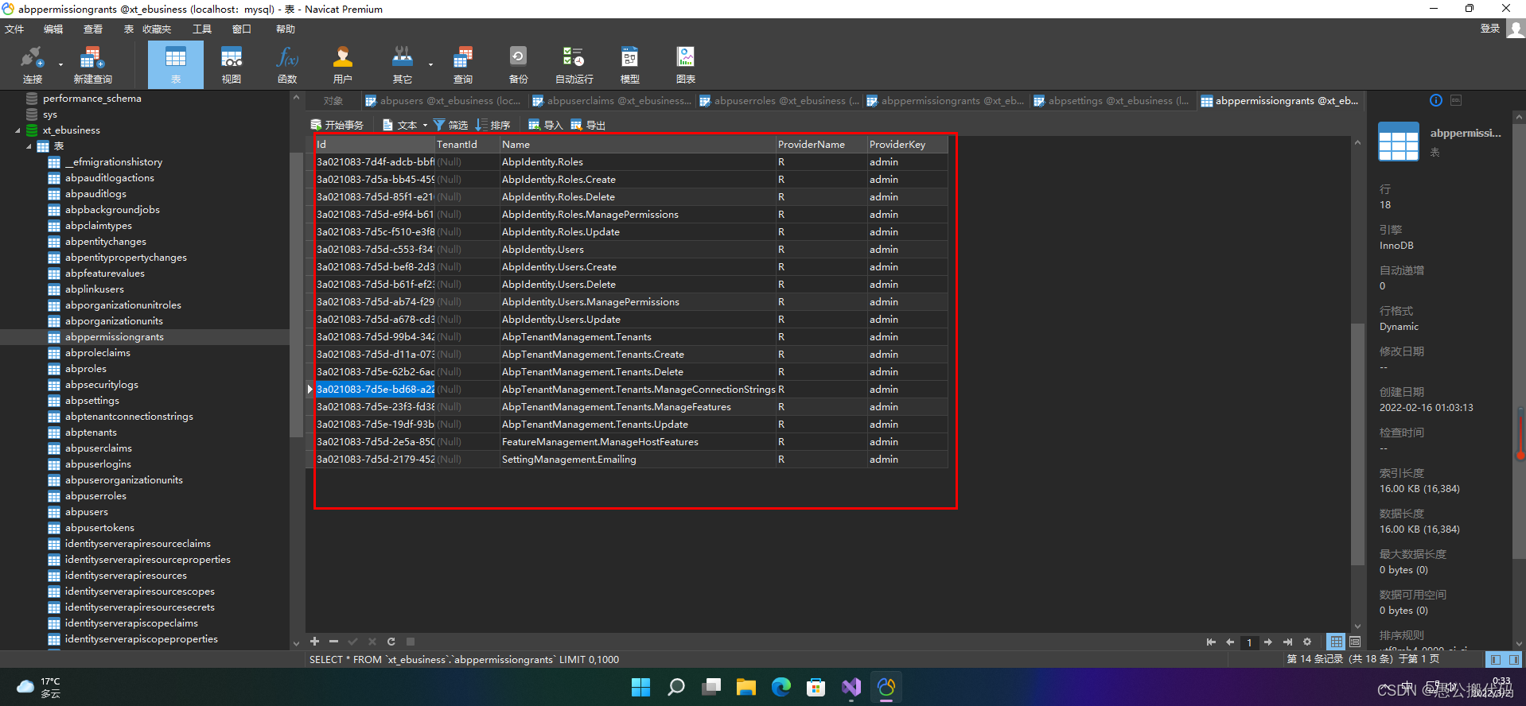This screenshot has height=706, width=1526.
Task: Click the 查询 (Query) toolbar icon
Action: point(463,64)
